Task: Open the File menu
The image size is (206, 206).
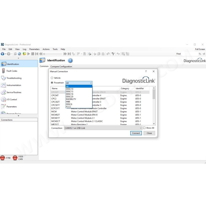Action: point(4,49)
